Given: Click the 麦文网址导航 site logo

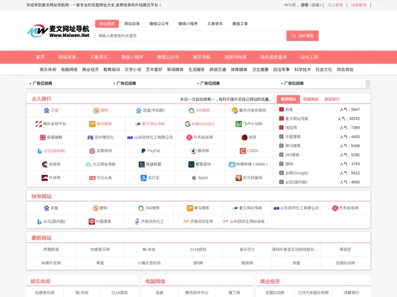Looking at the screenshot, I should pos(58,31).
